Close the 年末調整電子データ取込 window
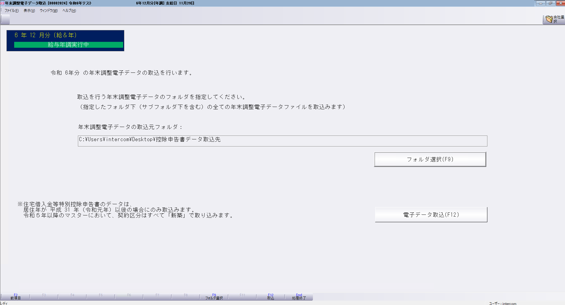The image size is (565, 305). click(560, 3)
